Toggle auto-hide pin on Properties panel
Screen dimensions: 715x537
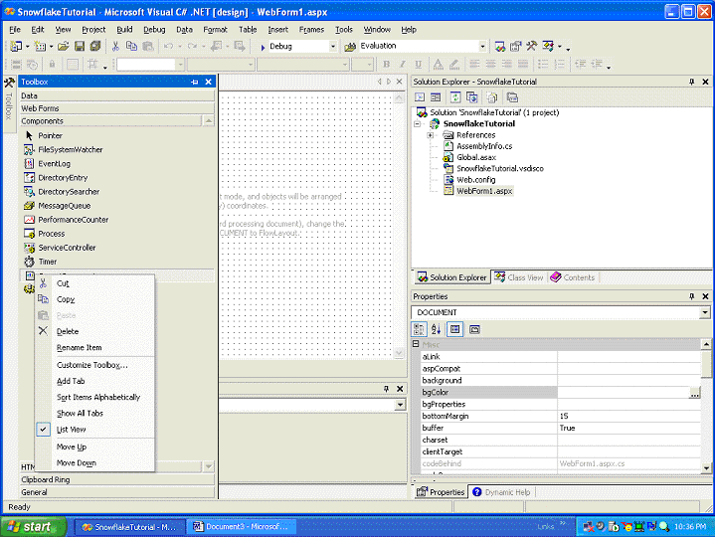(692, 296)
